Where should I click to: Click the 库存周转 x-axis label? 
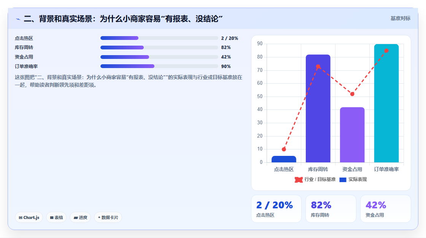318,169
